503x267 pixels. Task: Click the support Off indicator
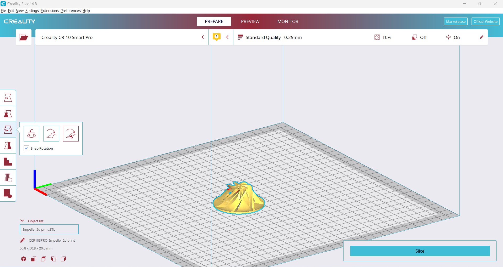pos(419,37)
